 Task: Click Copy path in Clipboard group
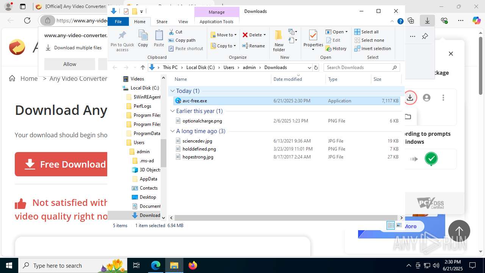(x=182, y=40)
